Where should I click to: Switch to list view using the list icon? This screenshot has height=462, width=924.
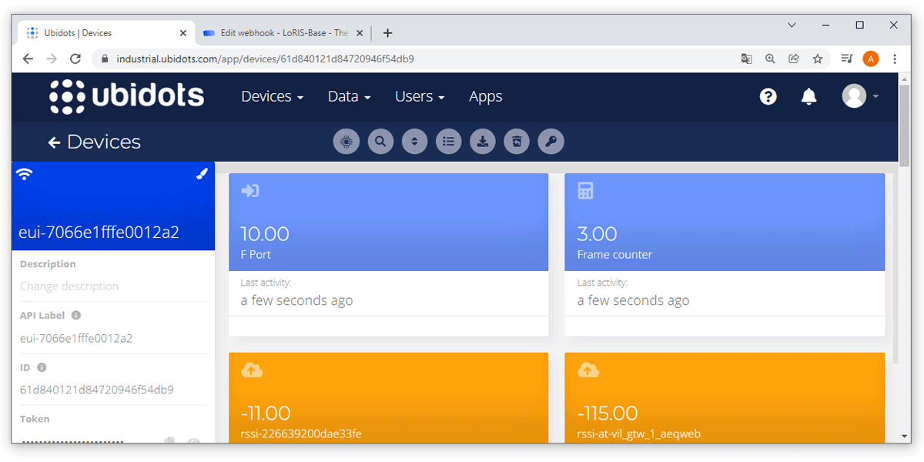click(448, 142)
